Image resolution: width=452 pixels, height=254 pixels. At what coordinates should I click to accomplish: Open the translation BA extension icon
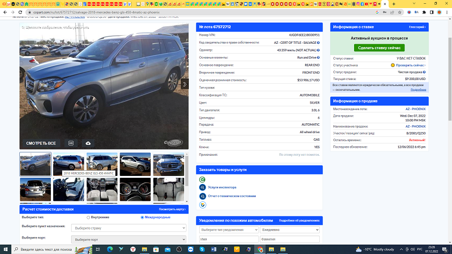click(x=417, y=12)
